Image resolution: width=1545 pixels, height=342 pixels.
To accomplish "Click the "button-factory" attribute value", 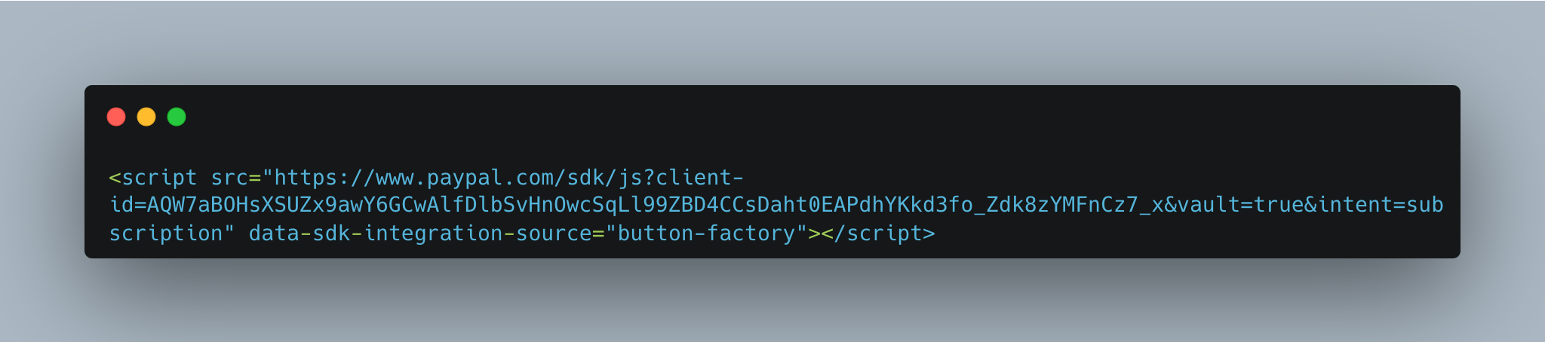I will 706,234.
